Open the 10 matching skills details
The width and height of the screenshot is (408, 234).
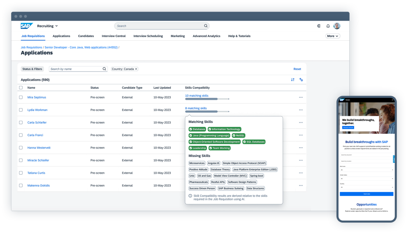(197, 95)
